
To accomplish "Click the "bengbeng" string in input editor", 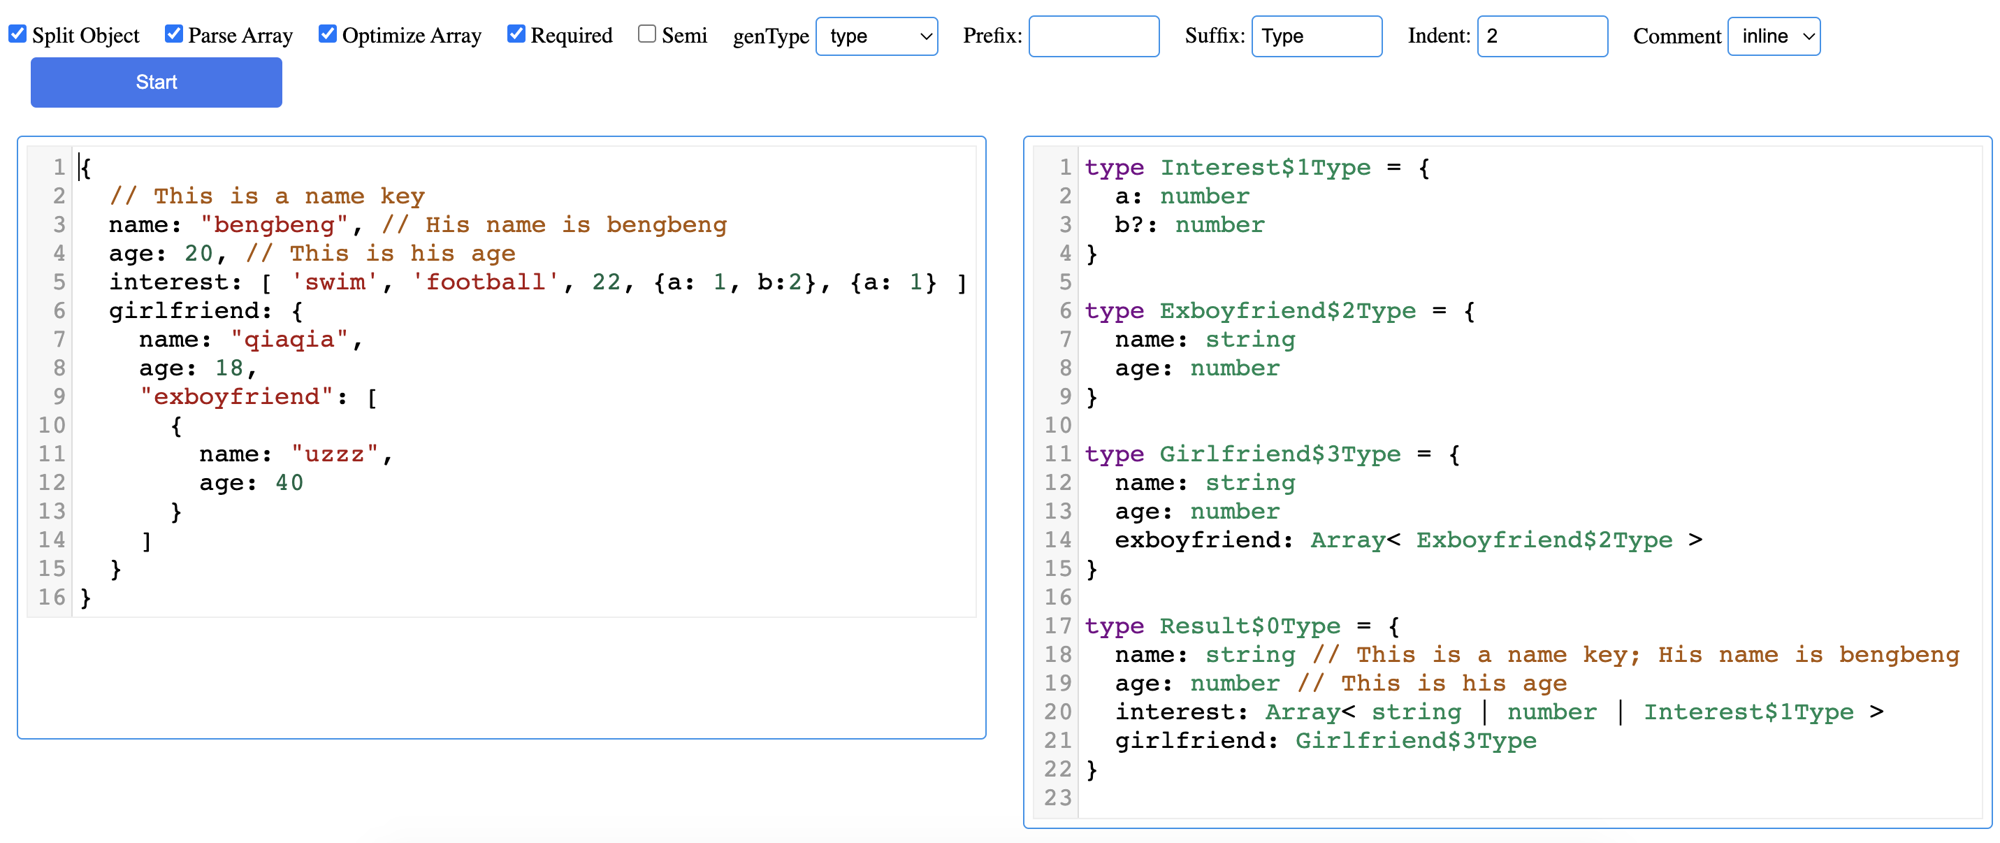I will (x=273, y=224).
